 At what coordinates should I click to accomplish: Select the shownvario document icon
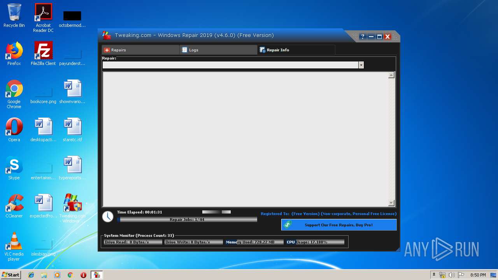(72, 92)
